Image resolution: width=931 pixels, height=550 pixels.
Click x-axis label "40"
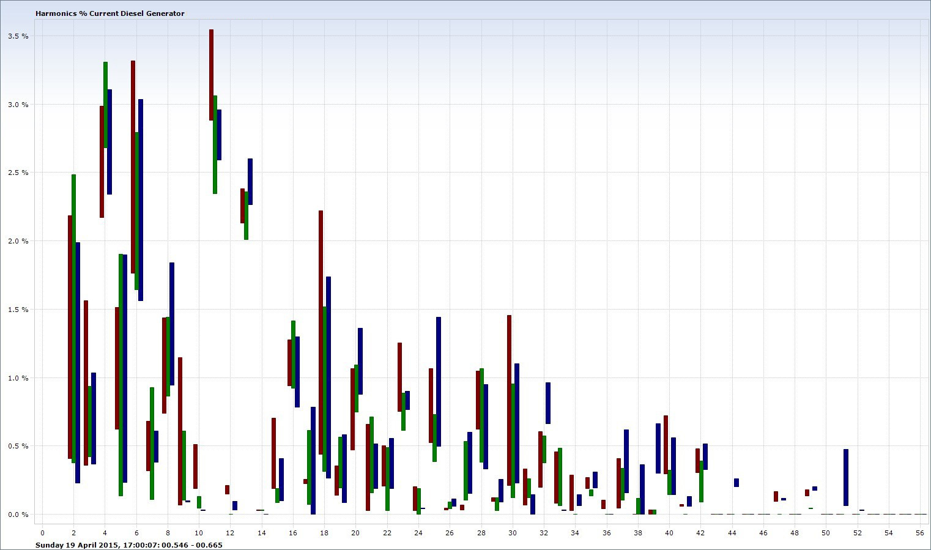tap(669, 533)
